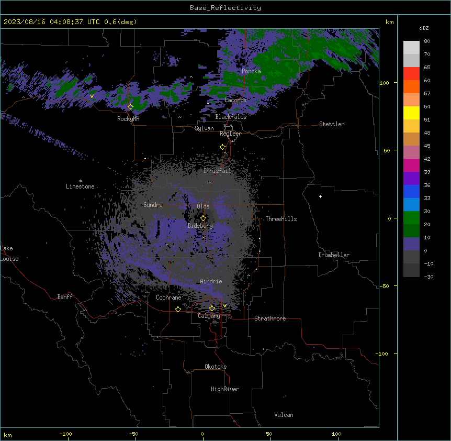Select the Okotoks label
This screenshot has width=451, height=441.
[216, 367]
